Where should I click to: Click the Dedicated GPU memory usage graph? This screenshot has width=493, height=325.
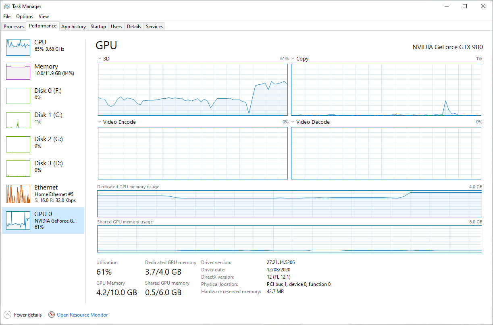(289, 204)
